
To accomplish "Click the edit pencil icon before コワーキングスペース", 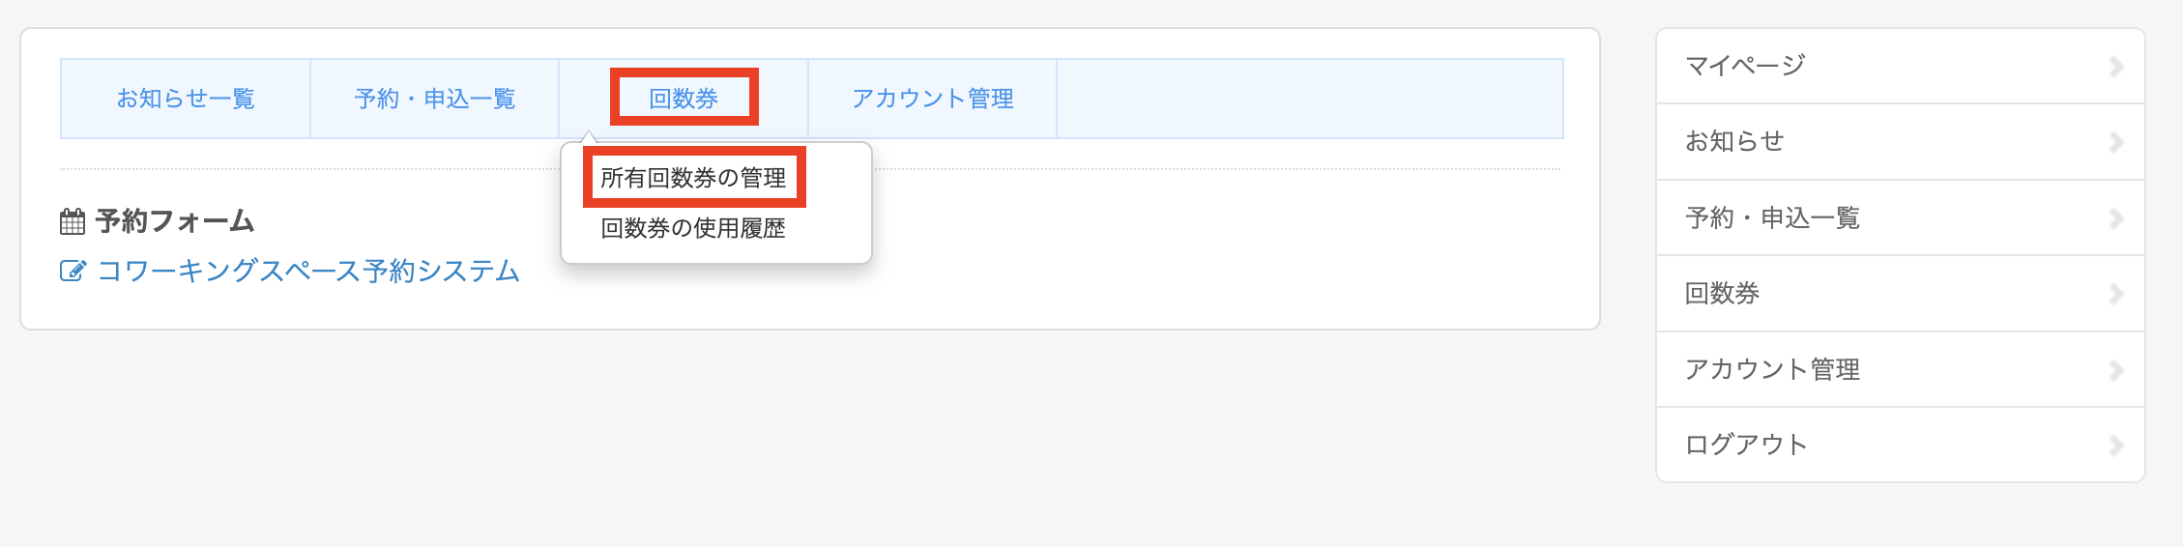I will 73,272.
